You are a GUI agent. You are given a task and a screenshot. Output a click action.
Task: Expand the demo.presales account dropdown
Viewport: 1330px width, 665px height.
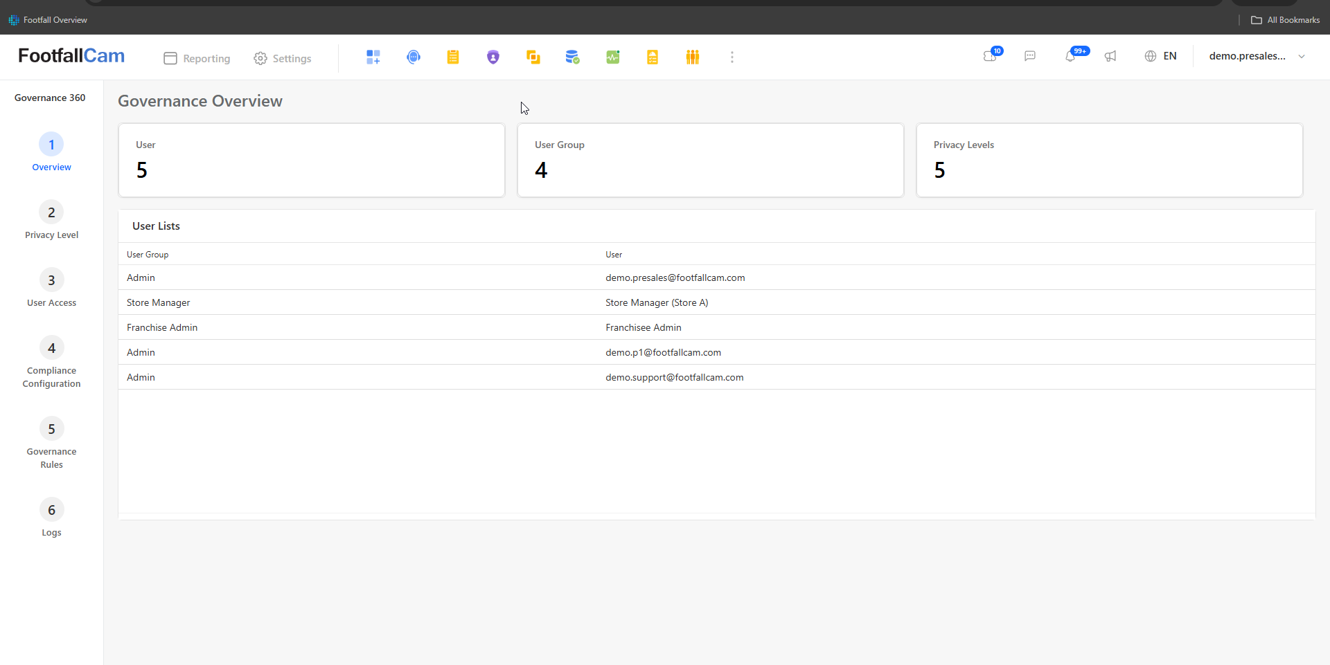pyautogui.click(x=1257, y=56)
